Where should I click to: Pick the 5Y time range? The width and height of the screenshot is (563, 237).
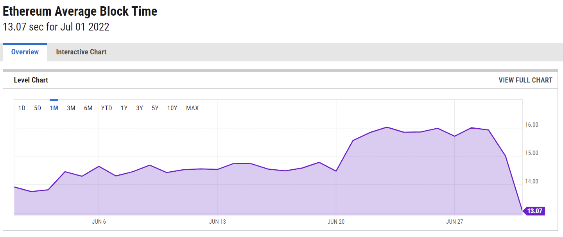coord(155,108)
